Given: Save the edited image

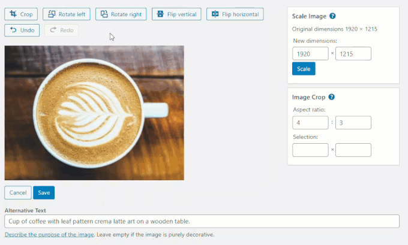Looking at the screenshot, I should pyautogui.click(x=44, y=192).
